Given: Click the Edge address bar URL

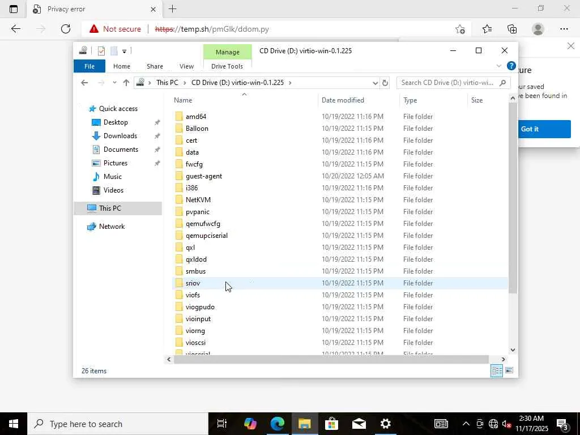Looking at the screenshot, I should [212, 29].
